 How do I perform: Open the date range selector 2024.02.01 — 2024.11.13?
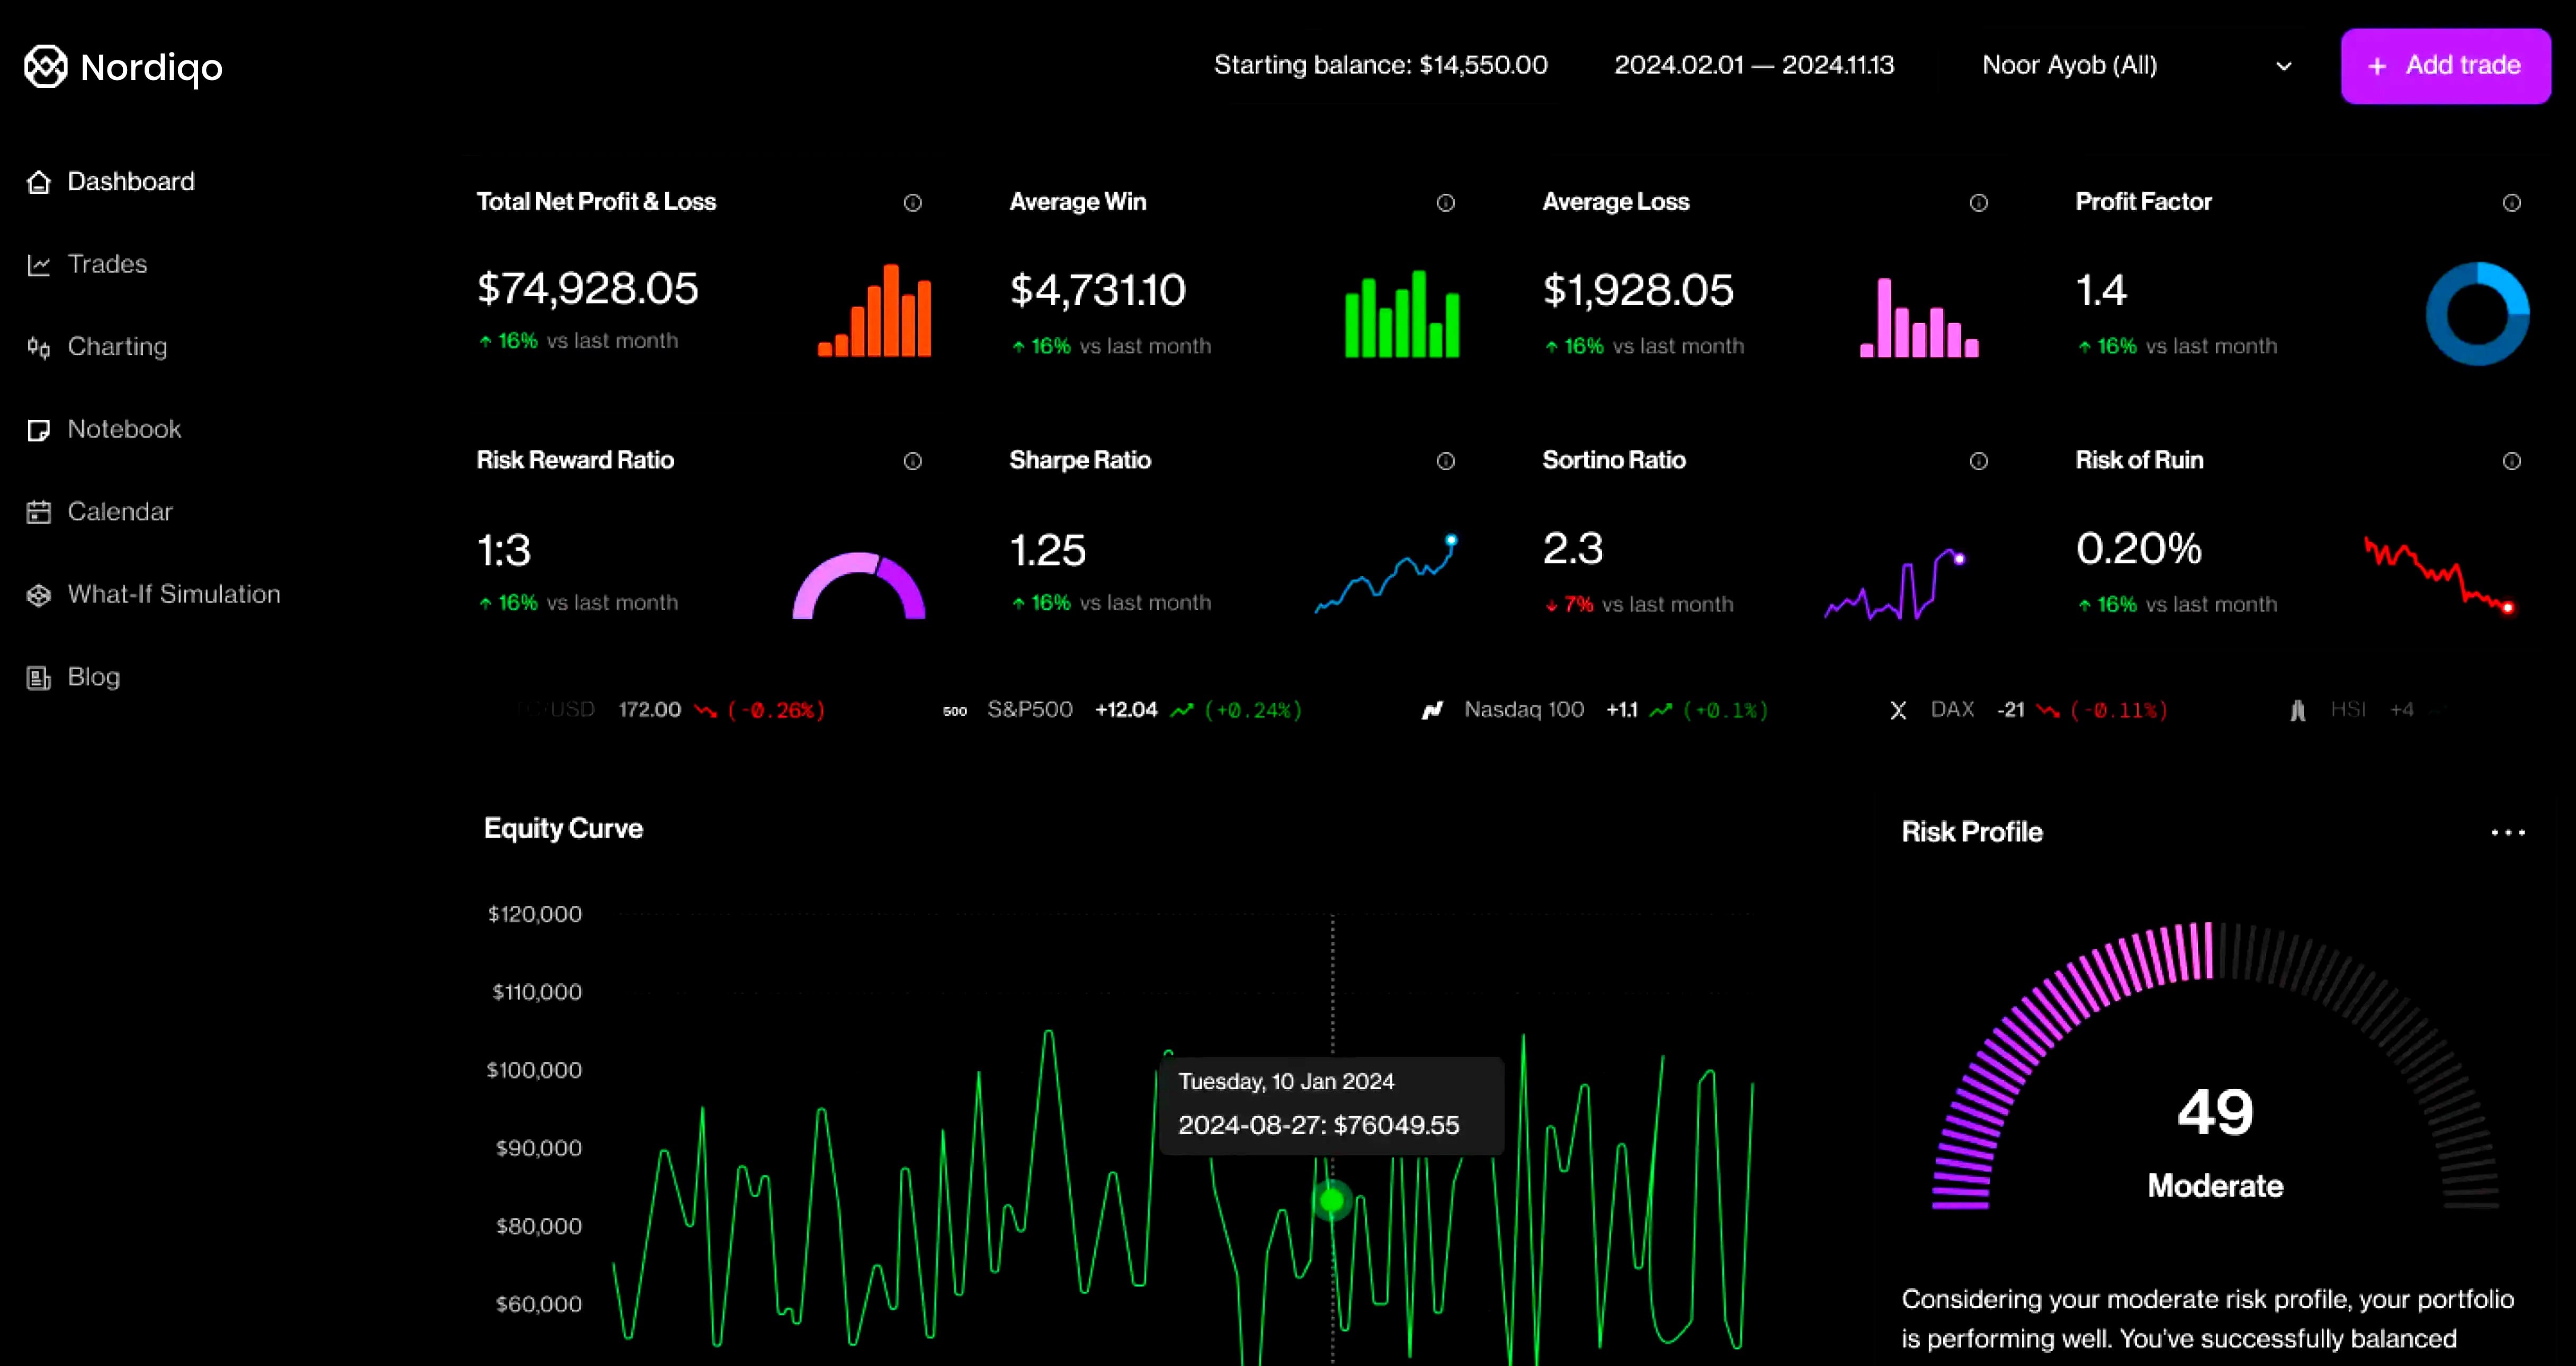[1754, 65]
